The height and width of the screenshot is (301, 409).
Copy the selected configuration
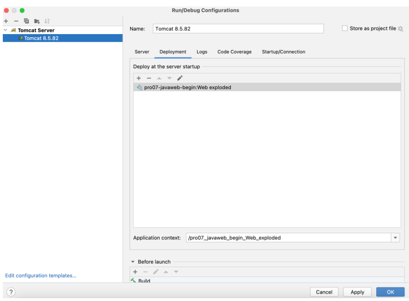point(26,21)
